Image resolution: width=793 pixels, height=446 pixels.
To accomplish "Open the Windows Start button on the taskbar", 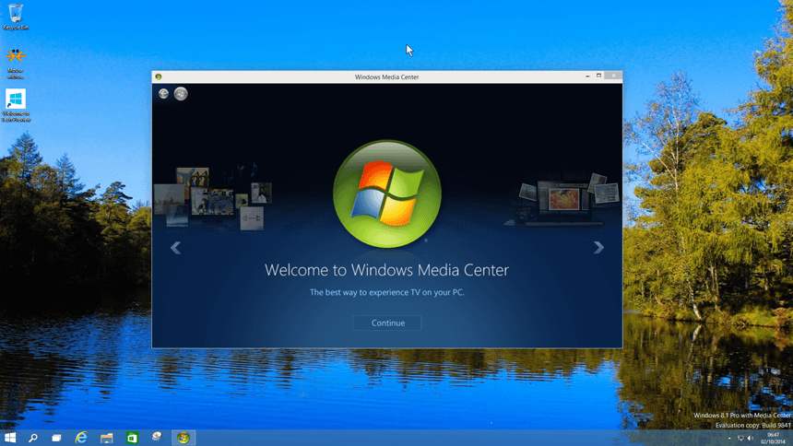I will pyautogui.click(x=10, y=438).
